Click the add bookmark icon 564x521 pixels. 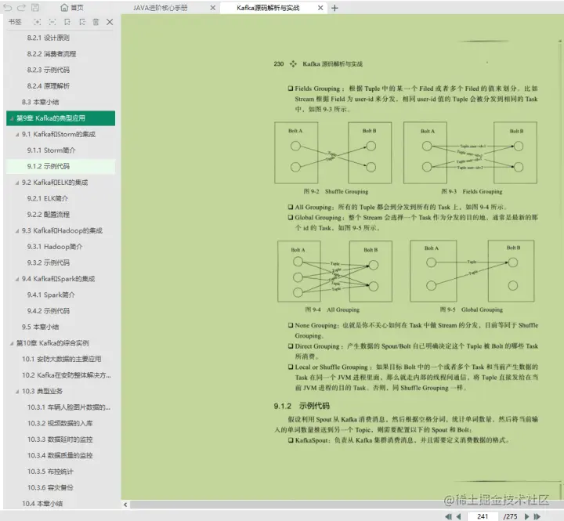(x=67, y=22)
